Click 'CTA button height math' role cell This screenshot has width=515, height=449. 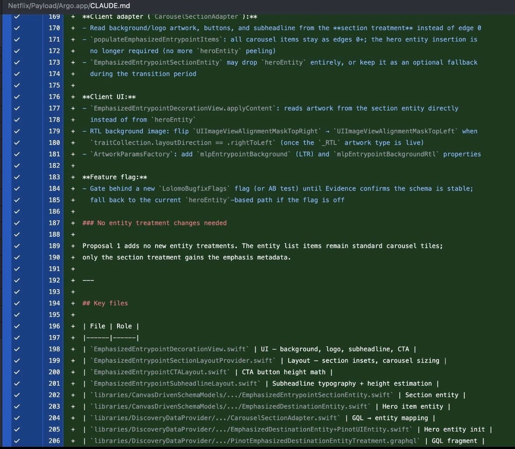click(x=284, y=372)
